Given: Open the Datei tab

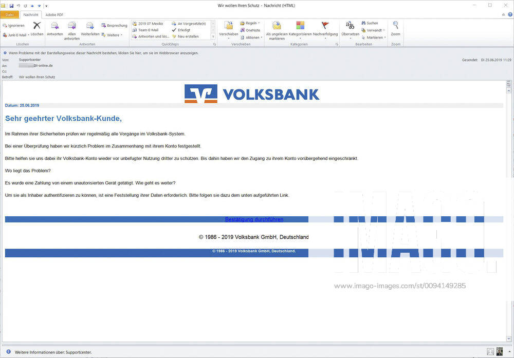Looking at the screenshot, I should (9, 14).
